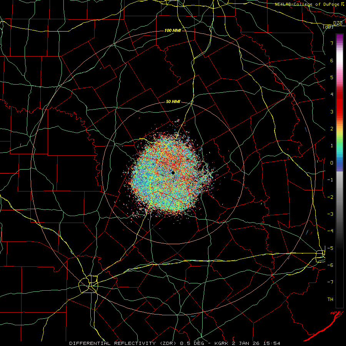Select the "-3" tick label on the color scale
Viewport: 346px width, 346px height.
[330, 214]
